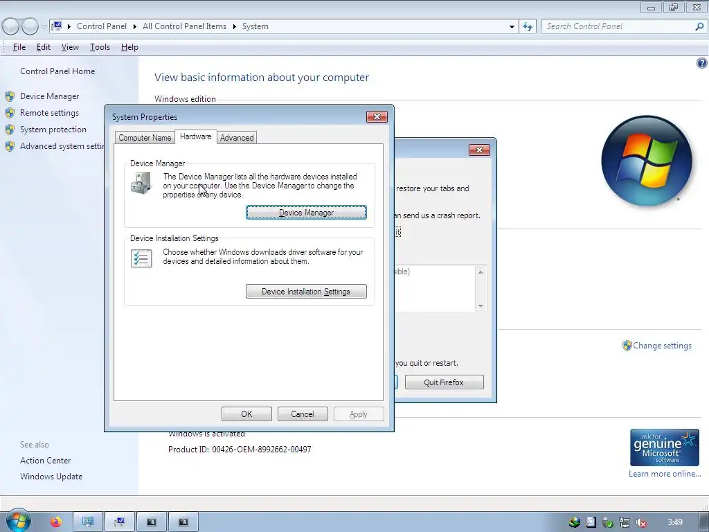Viewport: 709px width, 532px height.
Task: Expand the arrow after Control Panel breadcrumb
Action: tap(135, 27)
